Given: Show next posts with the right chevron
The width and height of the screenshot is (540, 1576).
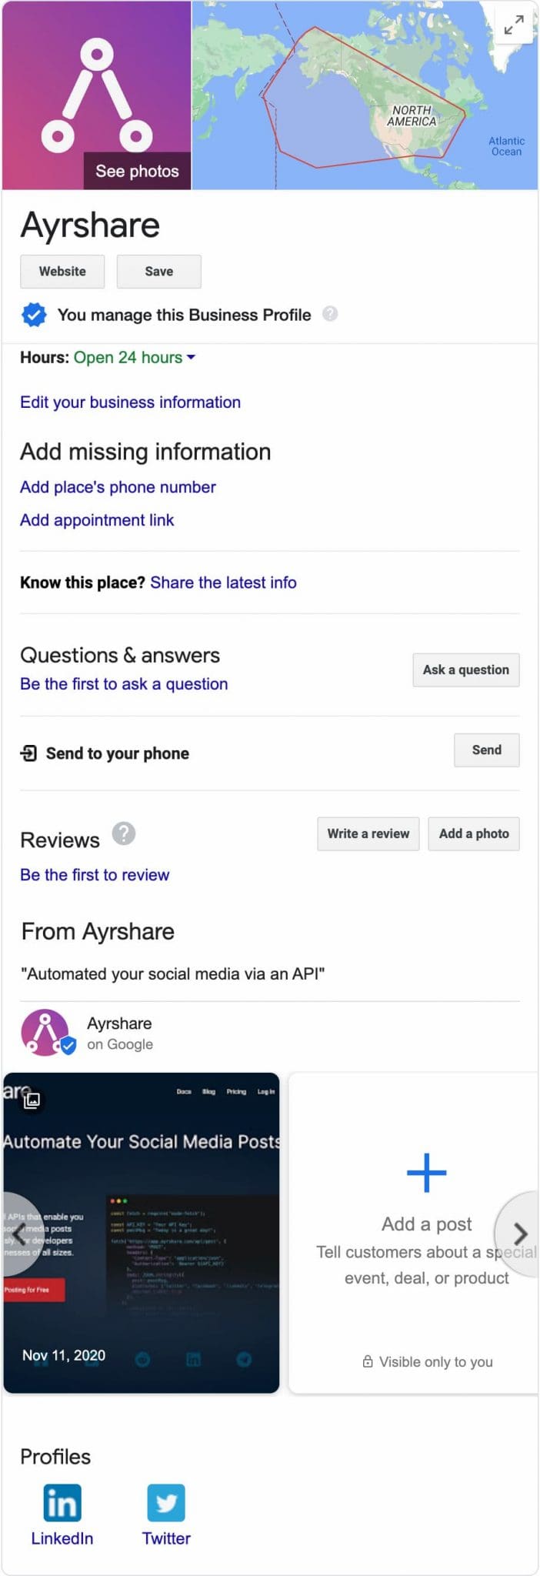Looking at the screenshot, I should pyautogui.click(x=520, y=1234).
